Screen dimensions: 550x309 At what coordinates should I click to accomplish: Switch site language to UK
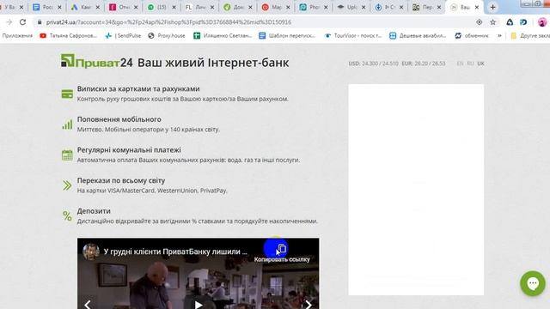coord(480,64)
